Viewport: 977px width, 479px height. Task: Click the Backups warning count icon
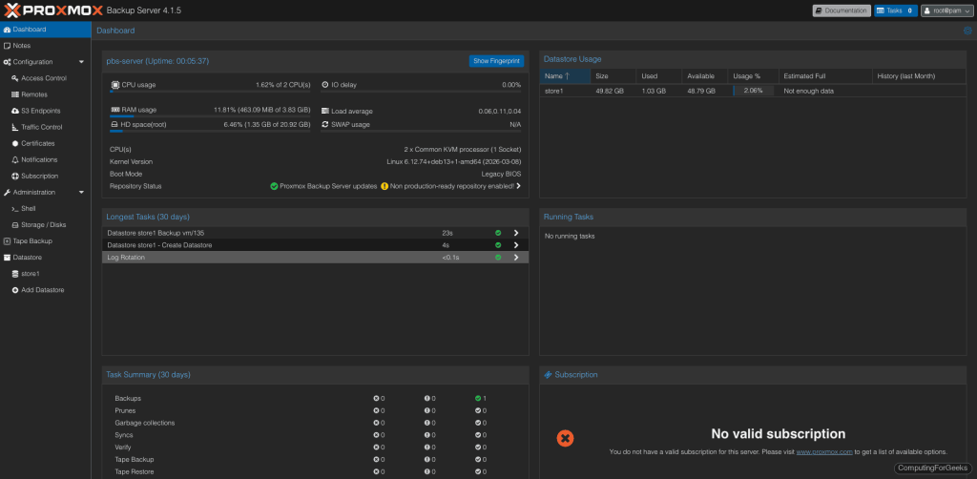[x=427, y=399]
